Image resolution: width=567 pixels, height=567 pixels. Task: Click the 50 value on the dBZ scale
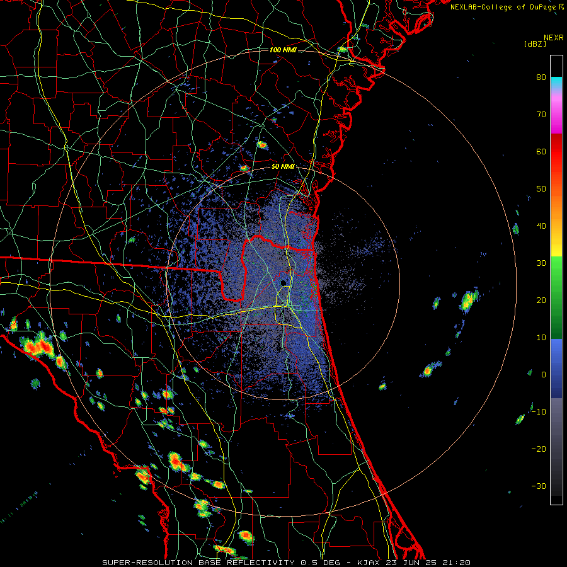click(x=541, y=189)
